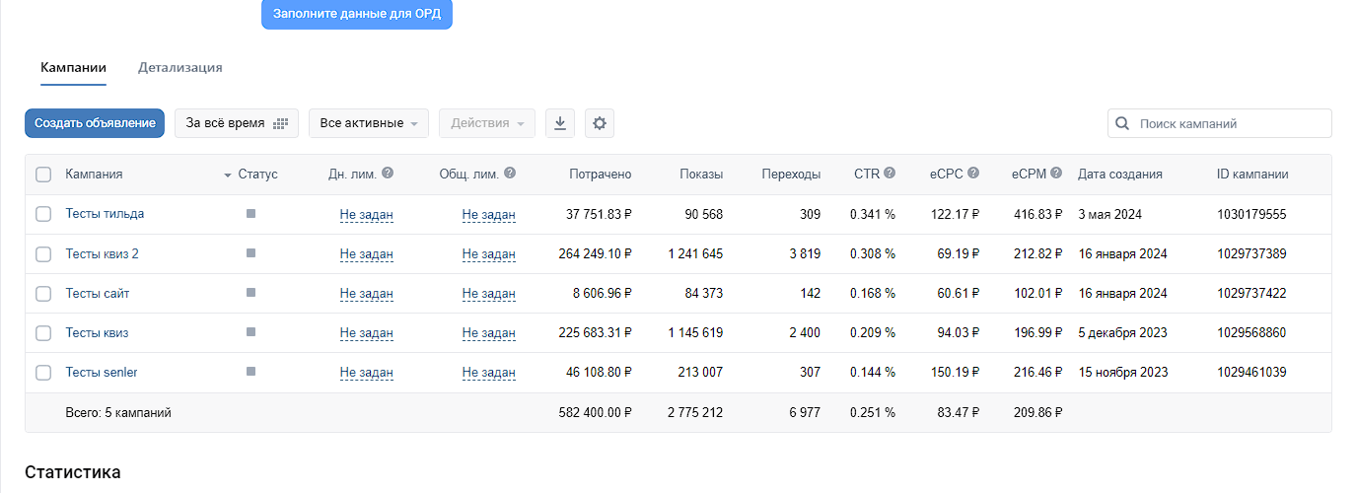Click help icon next to eCPC
Image resolution: width=1356 pixels, height=493 pixels.
(973, 173)
